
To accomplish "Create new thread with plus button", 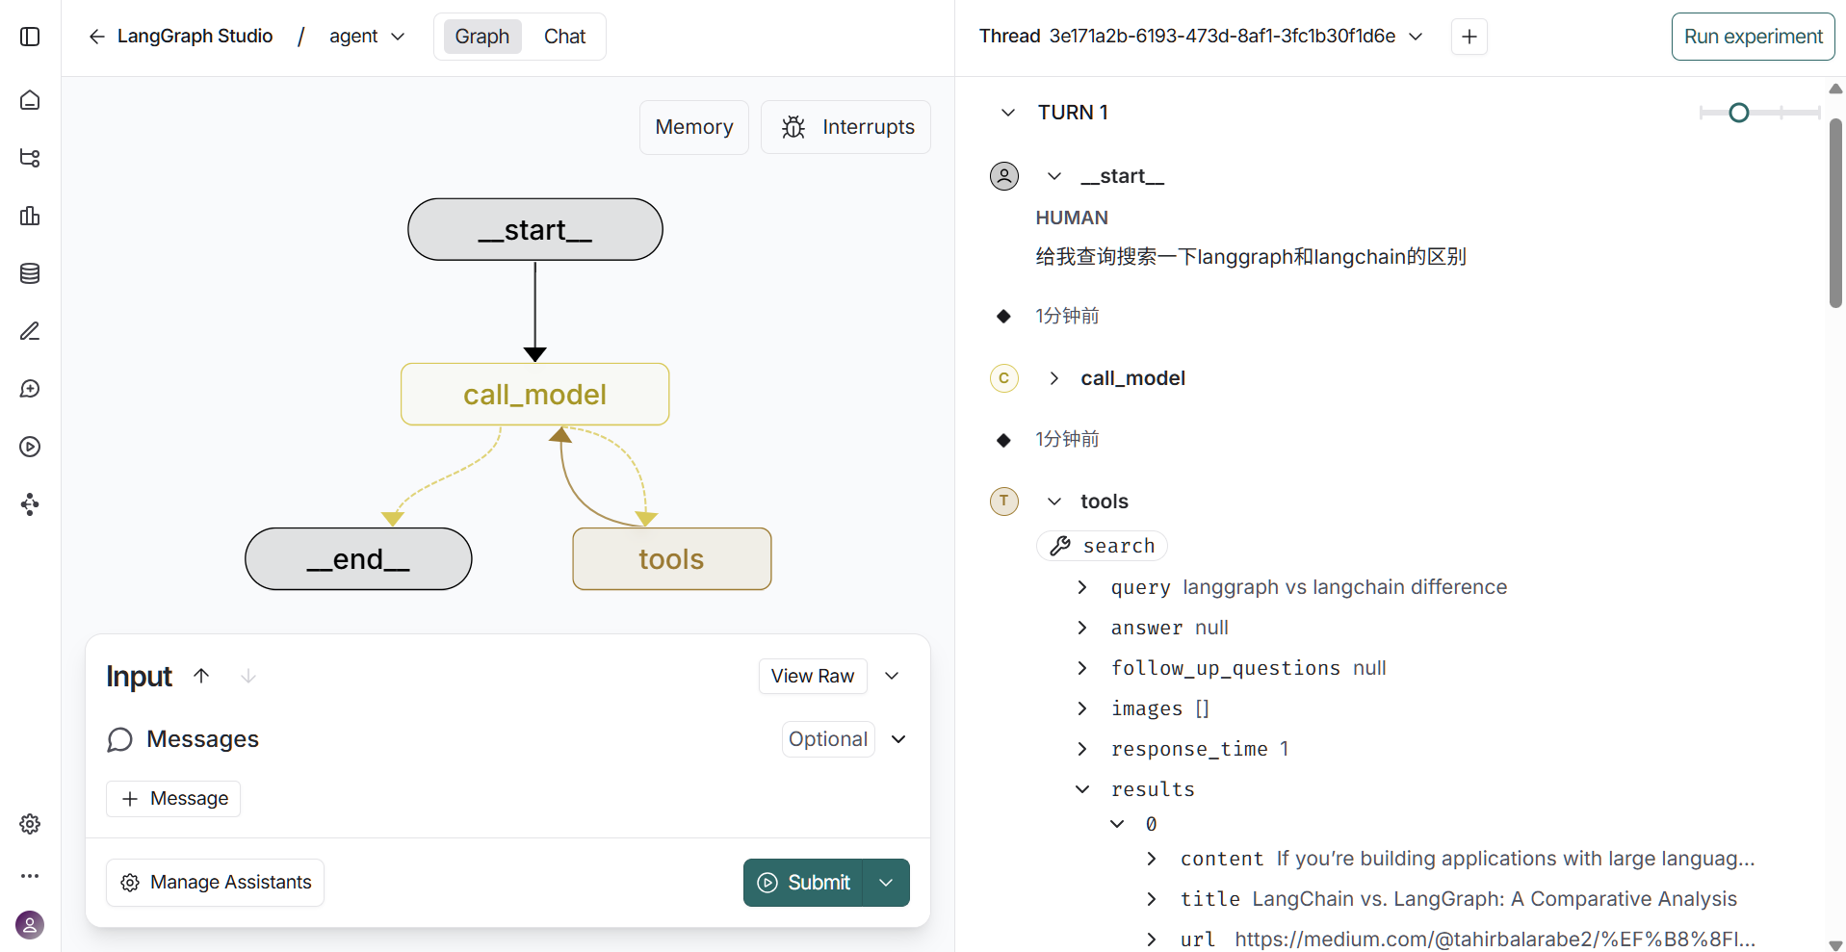I will pos(1469,37).
